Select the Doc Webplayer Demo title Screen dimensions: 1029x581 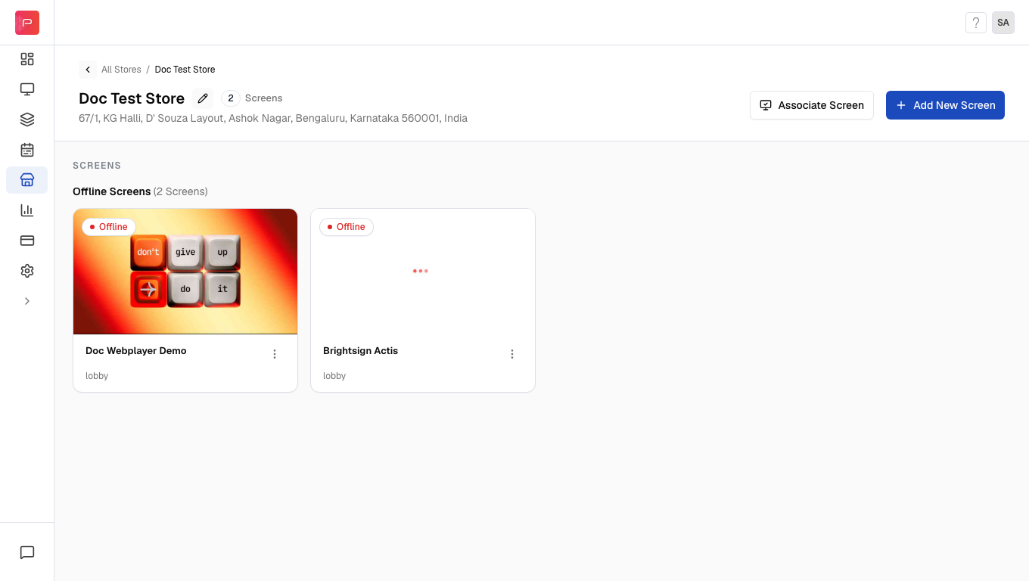pyautogui.click(x=136, y=351)
